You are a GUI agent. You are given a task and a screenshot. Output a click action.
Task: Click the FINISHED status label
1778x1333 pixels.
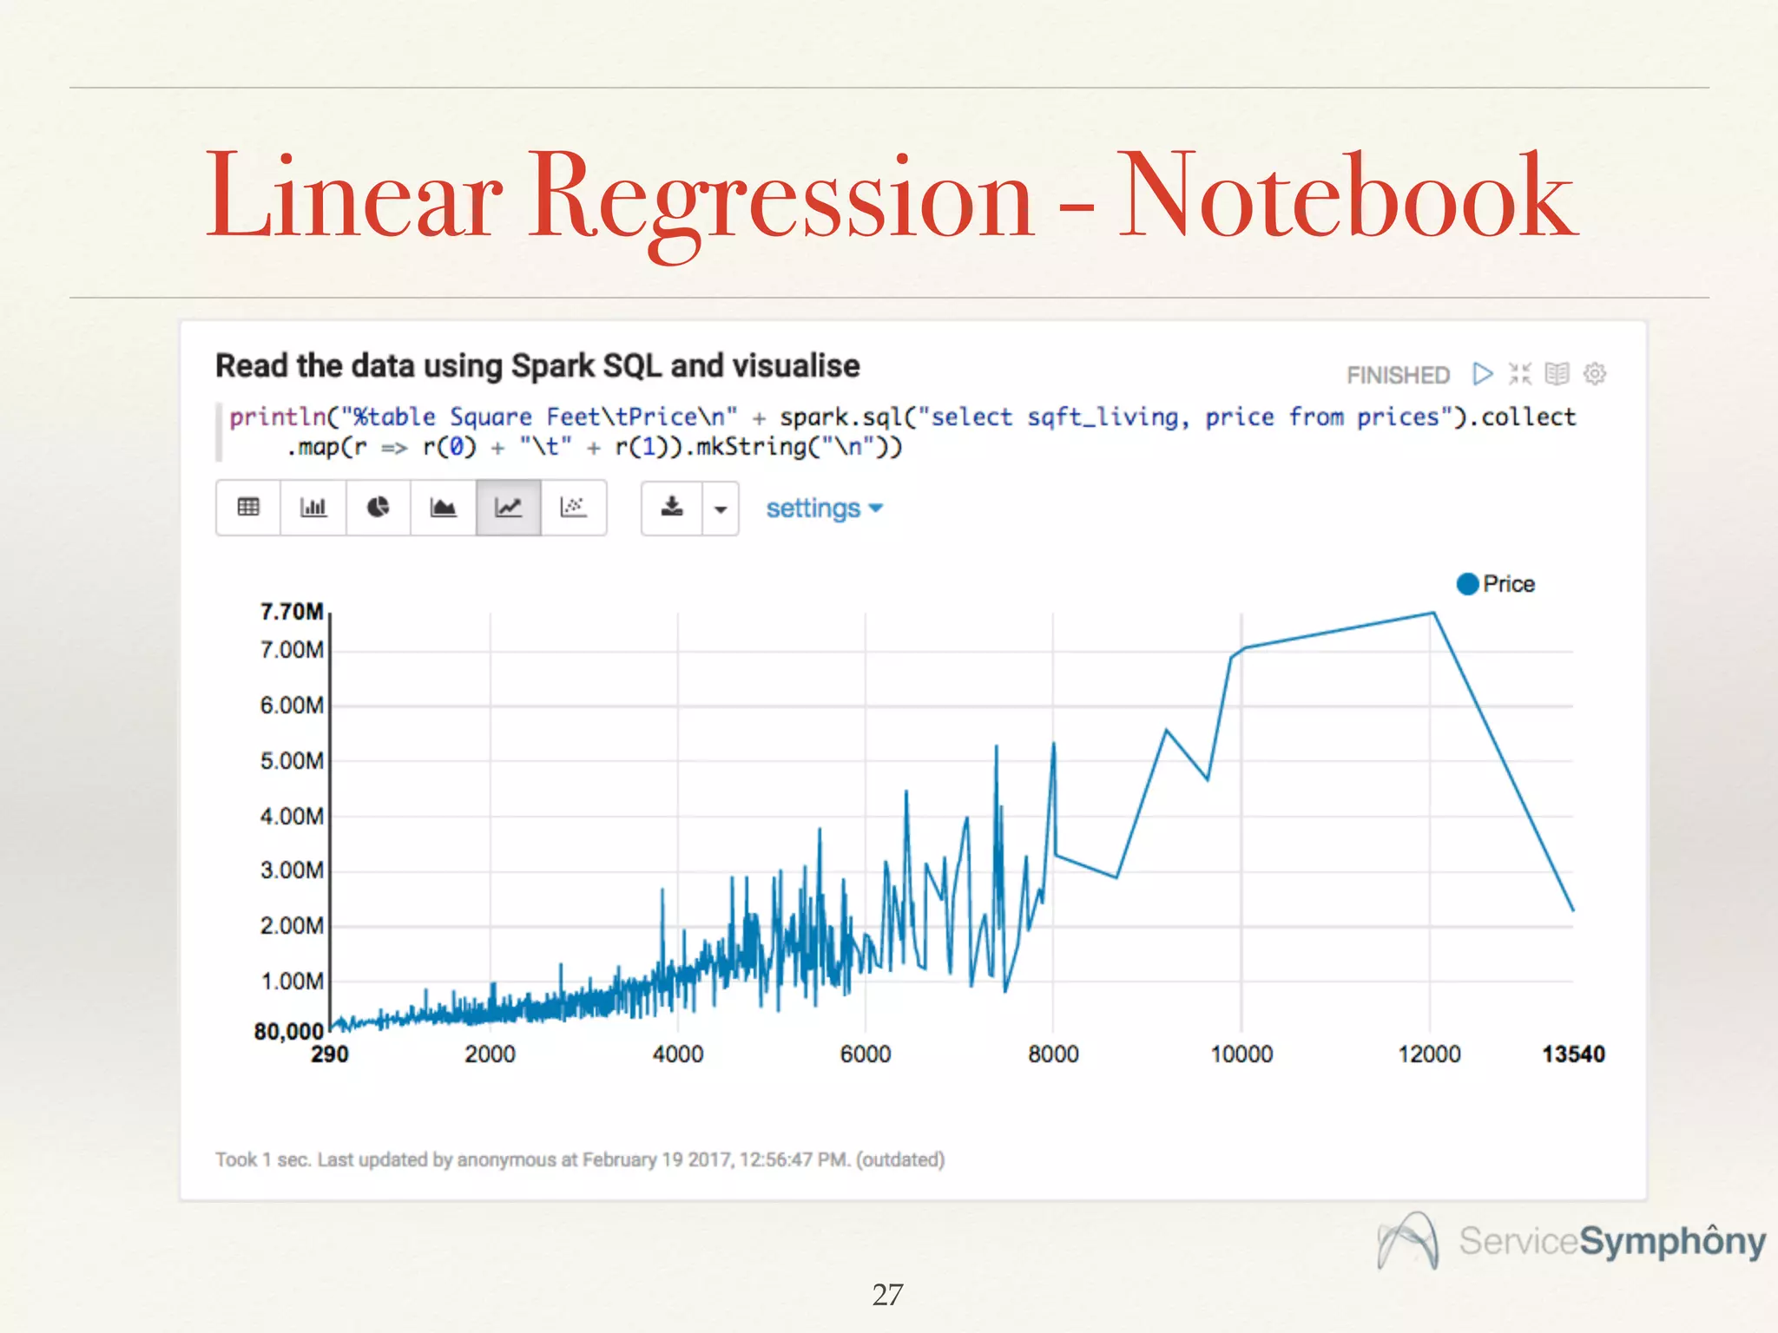(1398, 375)
